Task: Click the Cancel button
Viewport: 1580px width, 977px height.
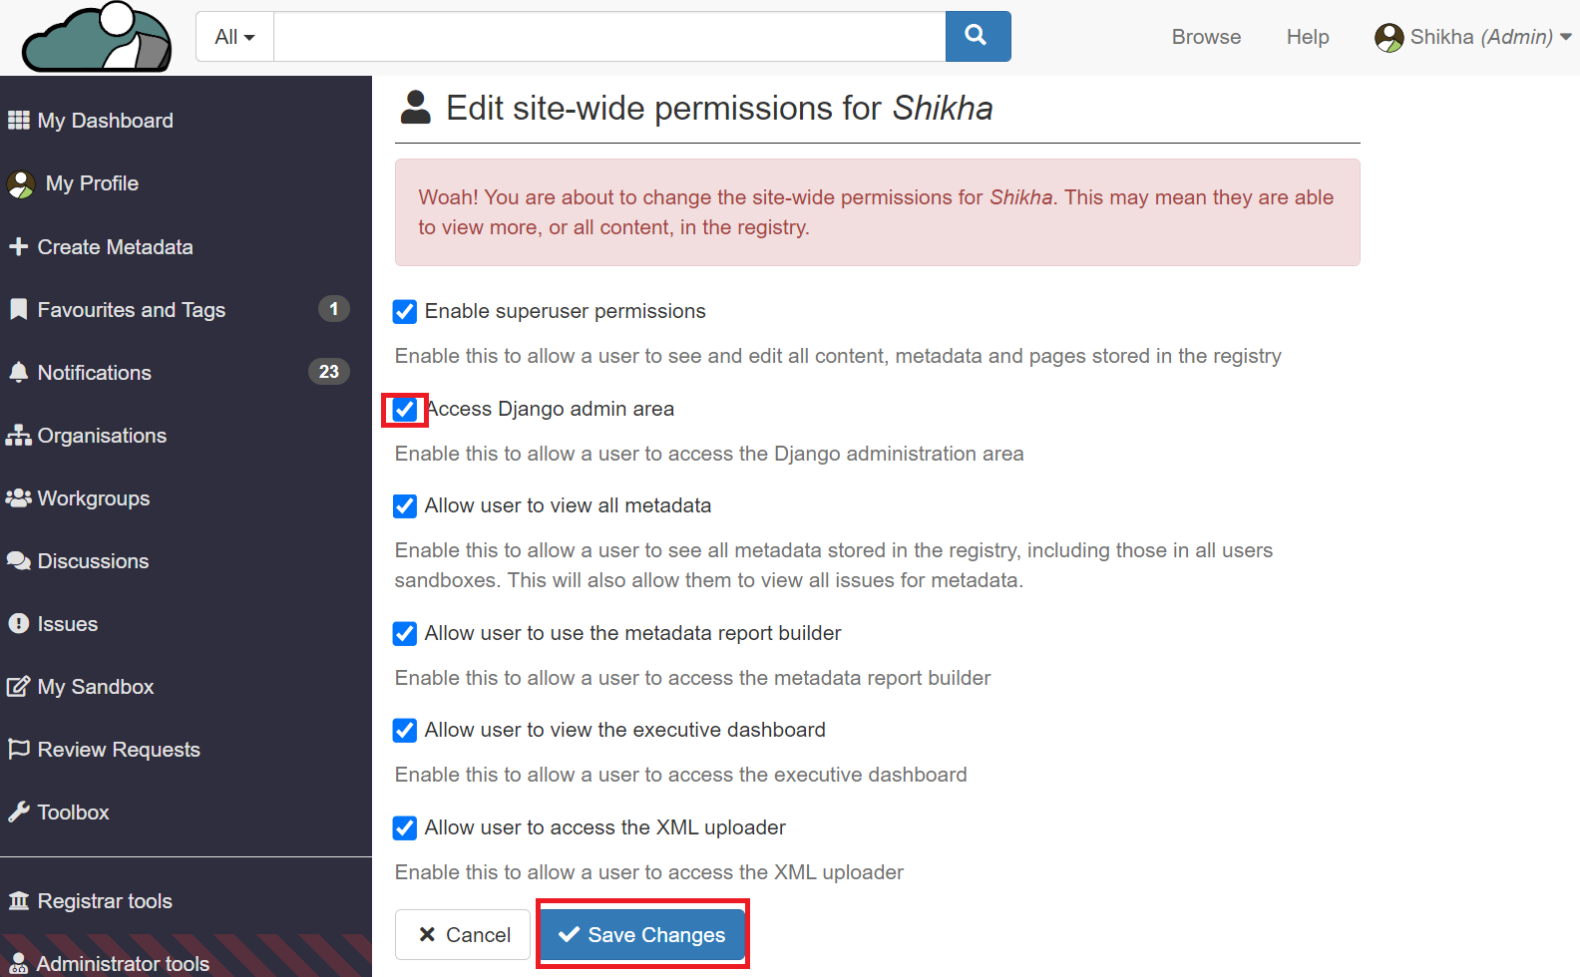Action: pyautogui.click(x=463, y=934)
